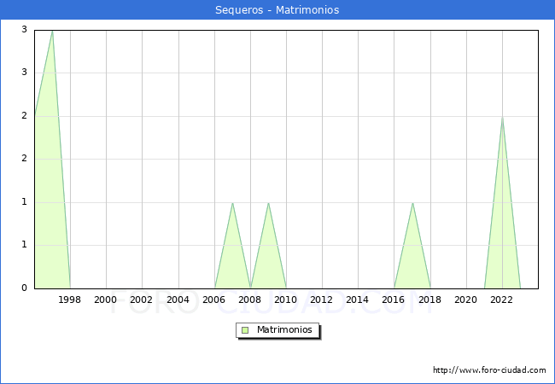Click the 2004 x-axis label

coord(178,300)
